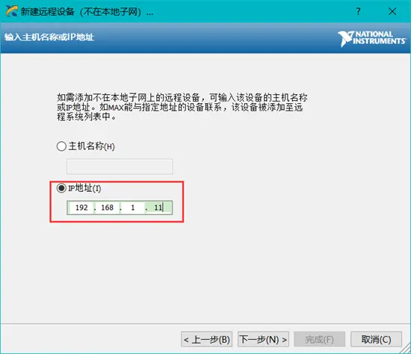Go back with 上一步(B) button

point(206,339)
